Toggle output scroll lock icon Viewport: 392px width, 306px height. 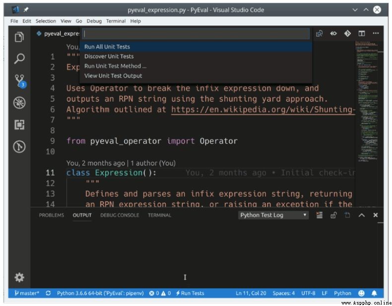tap(333, 215)
